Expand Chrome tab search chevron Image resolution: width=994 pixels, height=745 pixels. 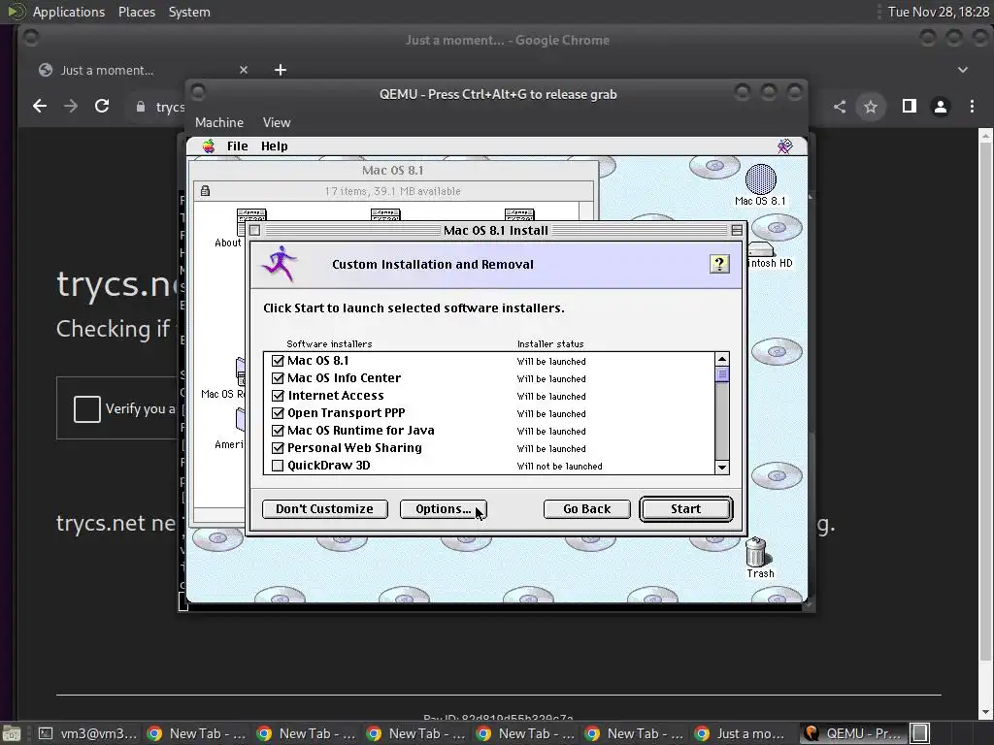click(962, 70)
